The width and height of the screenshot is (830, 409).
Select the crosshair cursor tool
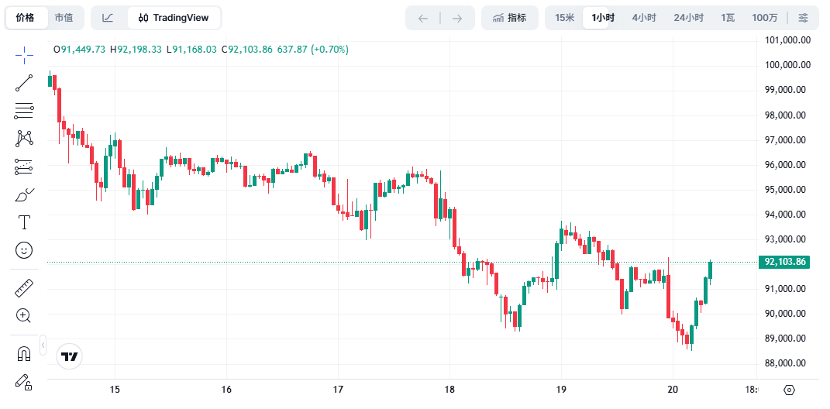pos(24,54)
